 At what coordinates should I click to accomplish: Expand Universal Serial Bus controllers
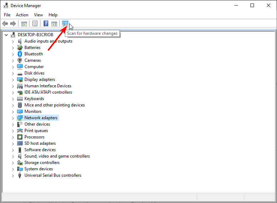coord(13,176)
